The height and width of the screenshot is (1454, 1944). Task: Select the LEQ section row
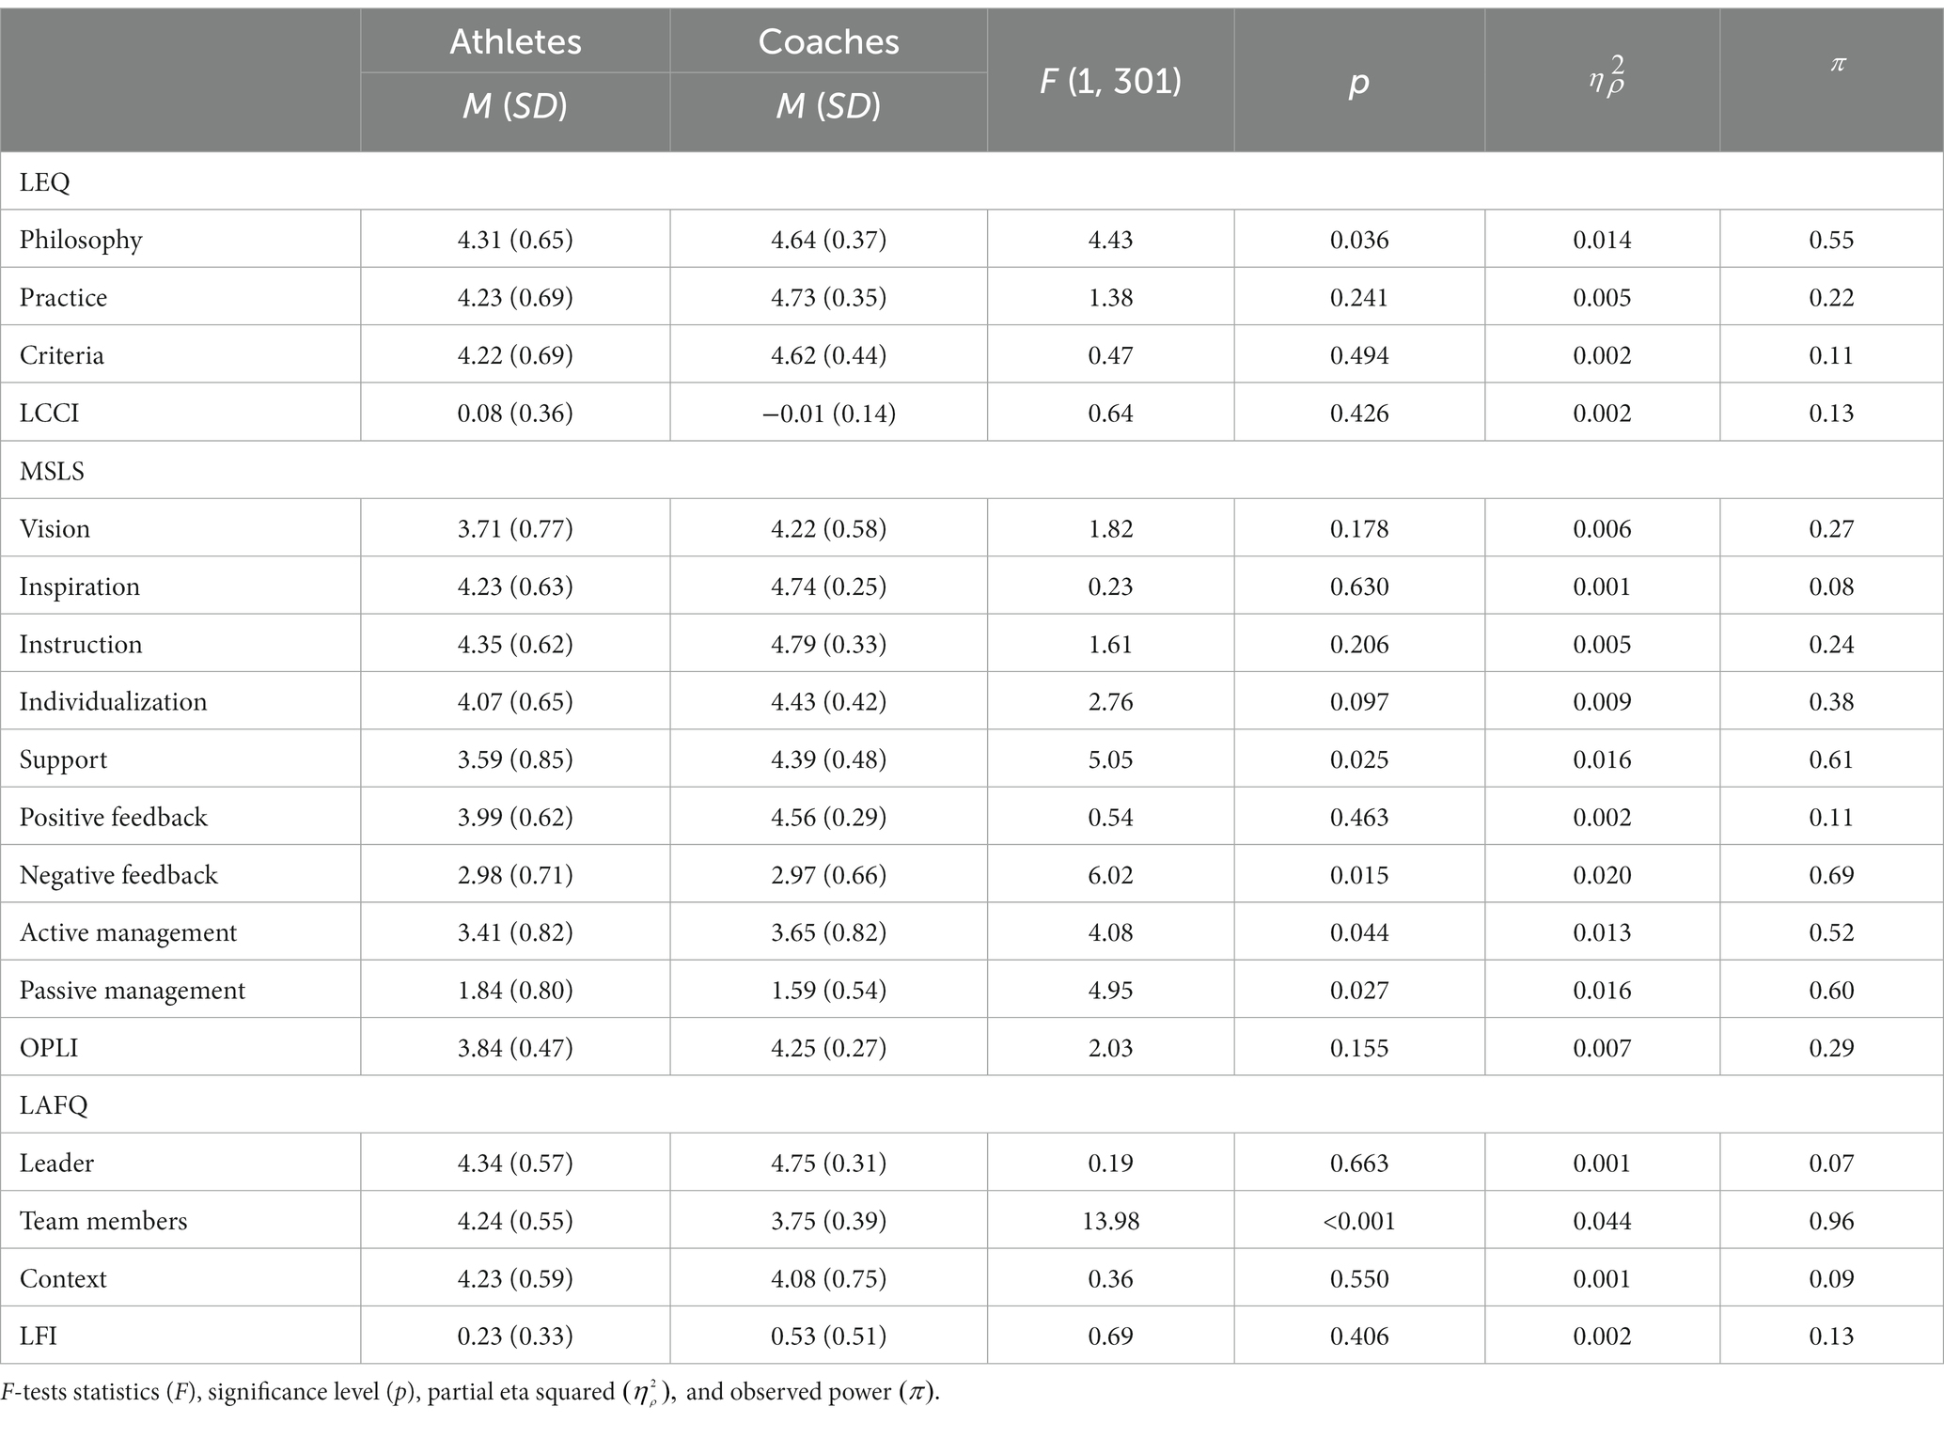click(972, 181)
